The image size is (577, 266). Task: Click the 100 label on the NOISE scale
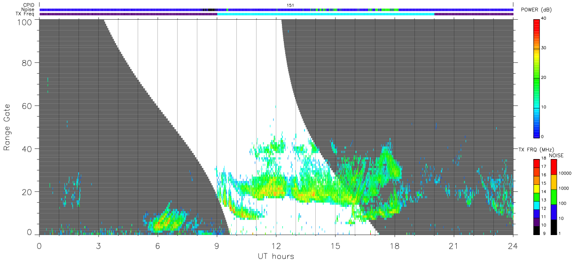pos(561,204)
